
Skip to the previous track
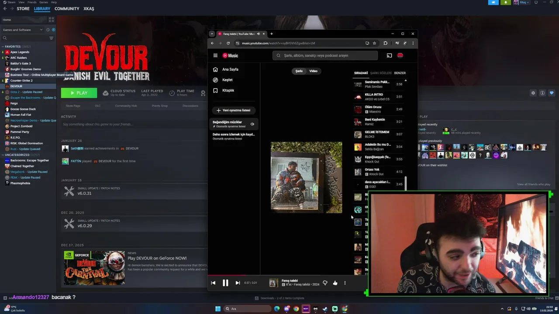[x=213, y=283]
